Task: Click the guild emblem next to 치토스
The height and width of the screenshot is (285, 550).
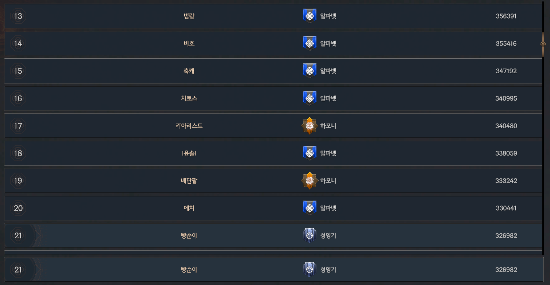Action: pyautogui.click(x=309, y=98)
